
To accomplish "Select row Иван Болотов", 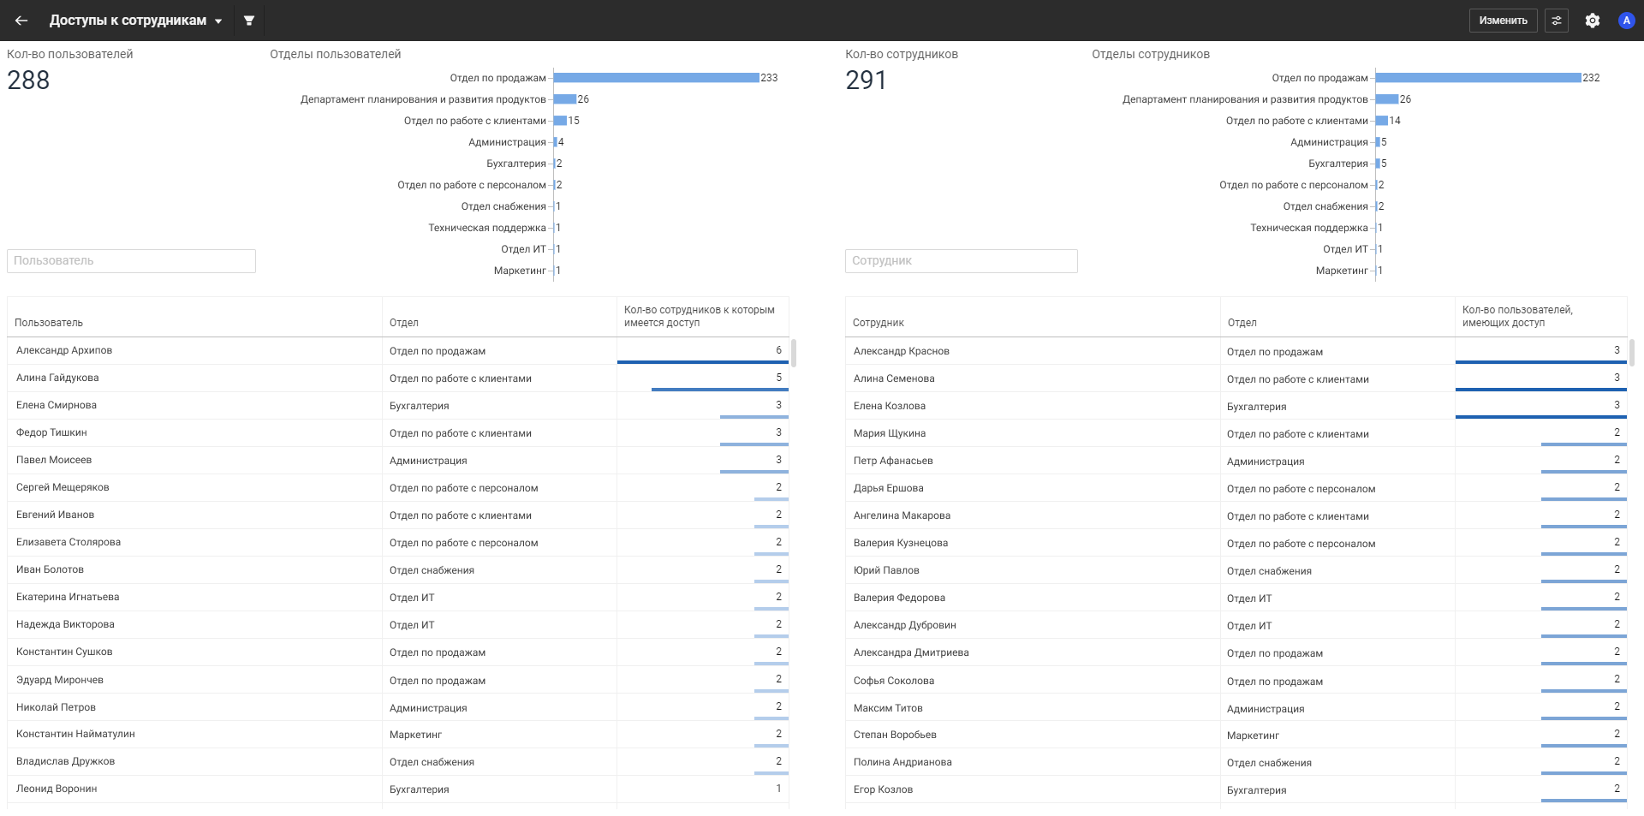I will (397, 570).
